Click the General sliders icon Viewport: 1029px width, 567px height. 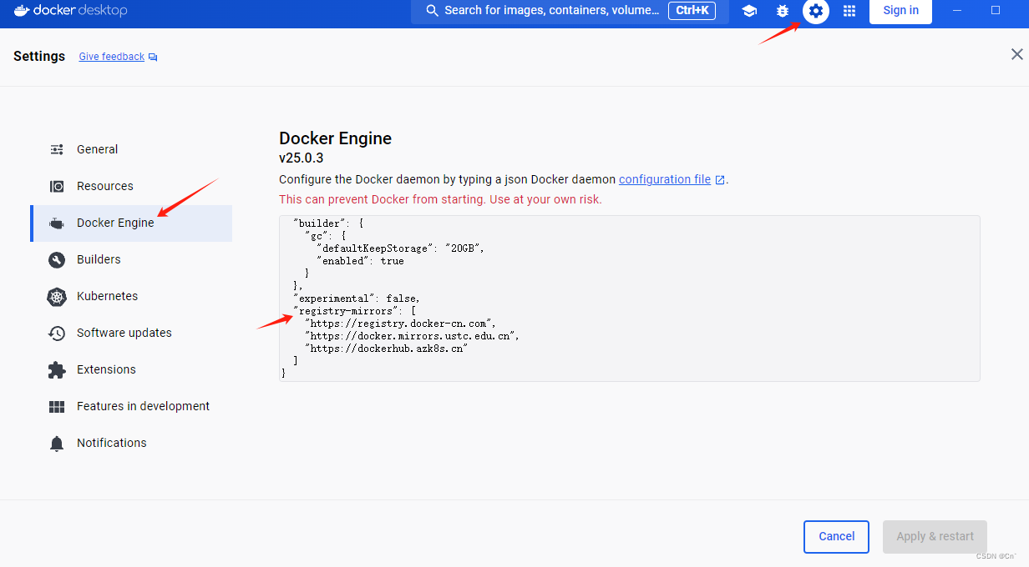57,149
